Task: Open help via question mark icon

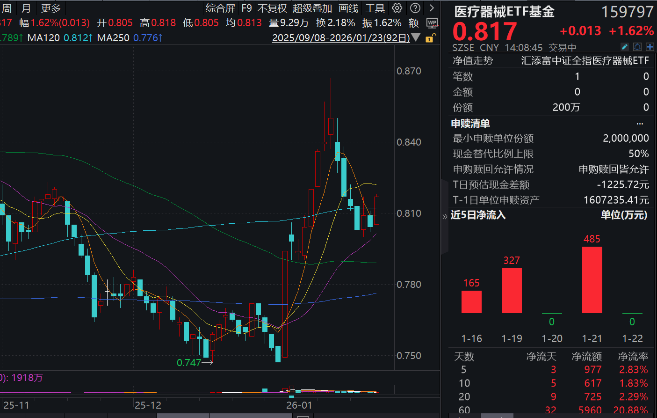Action: pyautogui.click(x=414, y=8)
